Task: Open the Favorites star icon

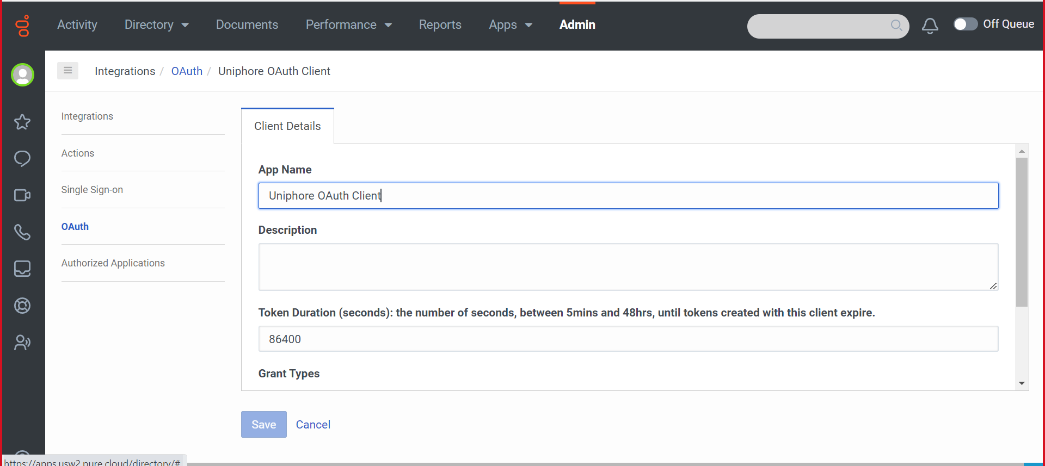Action: pyautogui.click(x=22, y=122)
